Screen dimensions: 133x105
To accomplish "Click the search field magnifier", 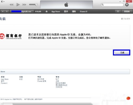I will [x=103, y=5].
